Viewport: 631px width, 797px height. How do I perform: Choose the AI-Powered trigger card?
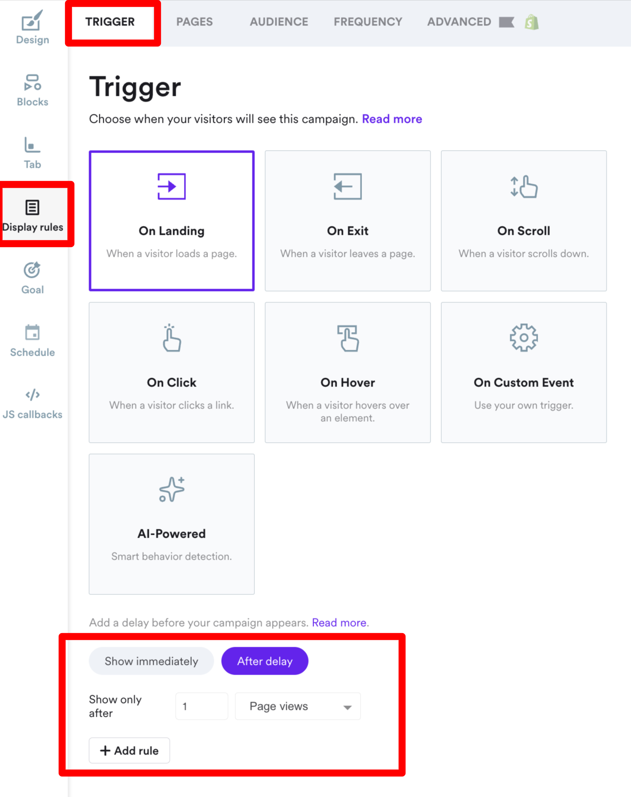click(x=172, y=524)
